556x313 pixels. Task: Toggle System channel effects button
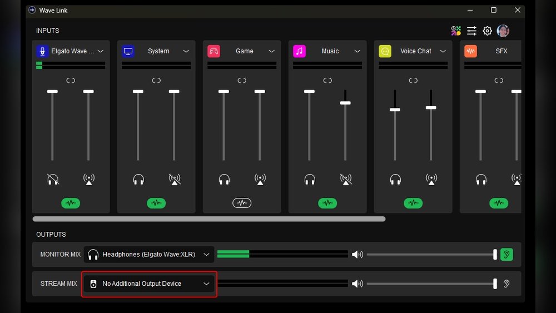[x=156, y=203]
